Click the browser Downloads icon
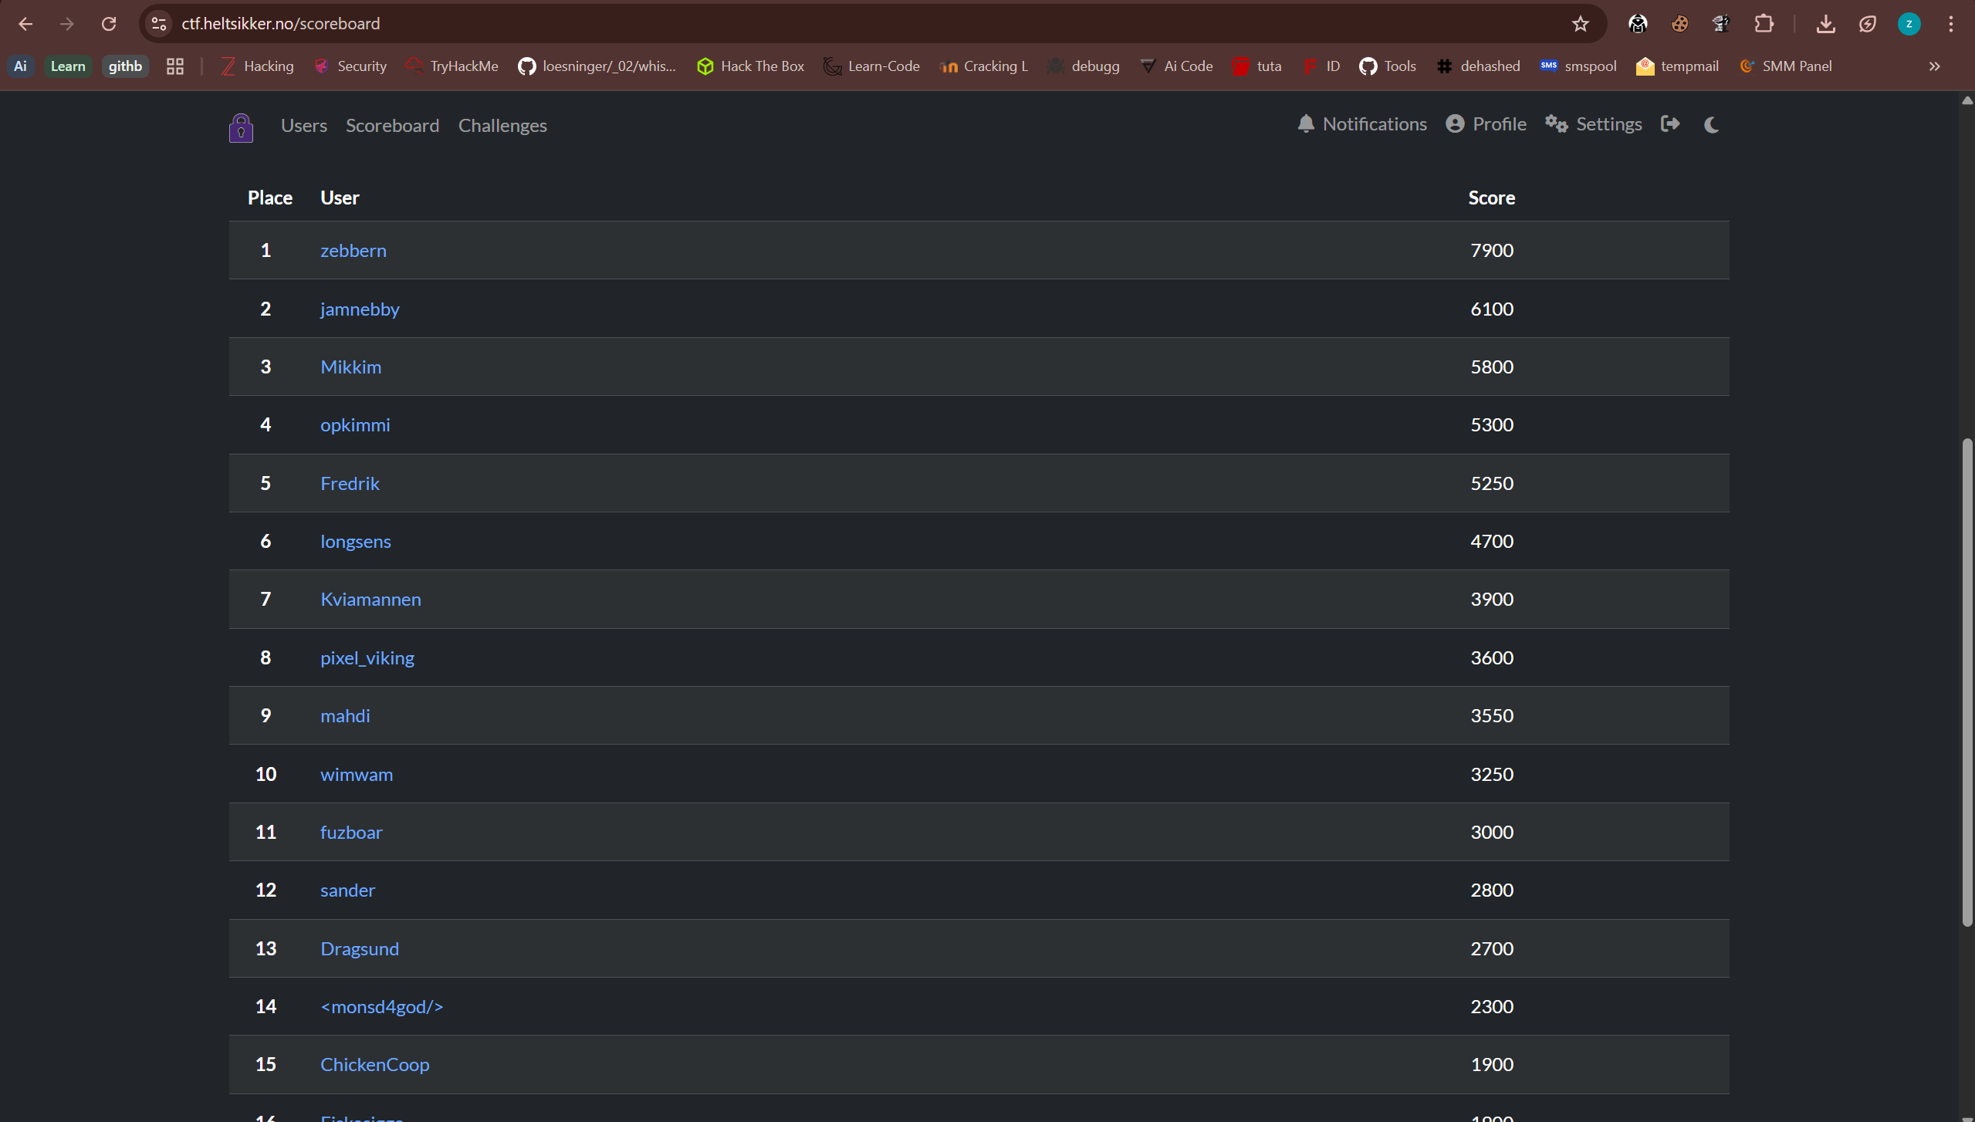 coord(1825,23)
